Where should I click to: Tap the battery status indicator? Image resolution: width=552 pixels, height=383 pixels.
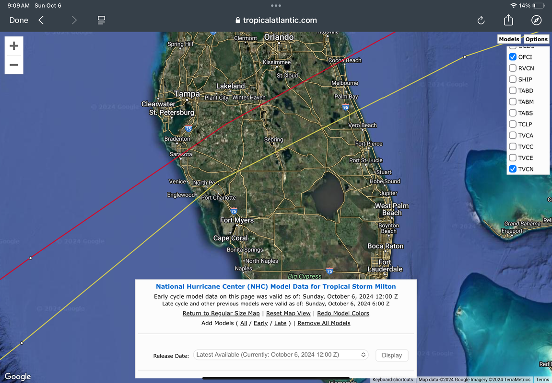click(x=539, y=6)
